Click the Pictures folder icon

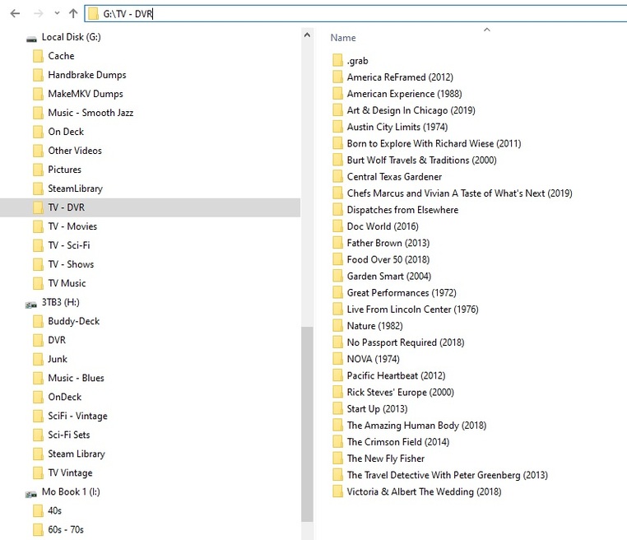point(38,170)
